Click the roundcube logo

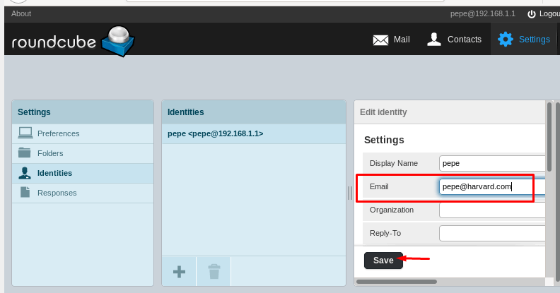[73, 41]
